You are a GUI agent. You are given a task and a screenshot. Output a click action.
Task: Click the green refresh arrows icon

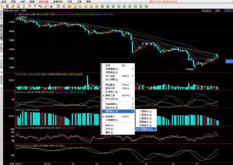(x=24, y=6)
